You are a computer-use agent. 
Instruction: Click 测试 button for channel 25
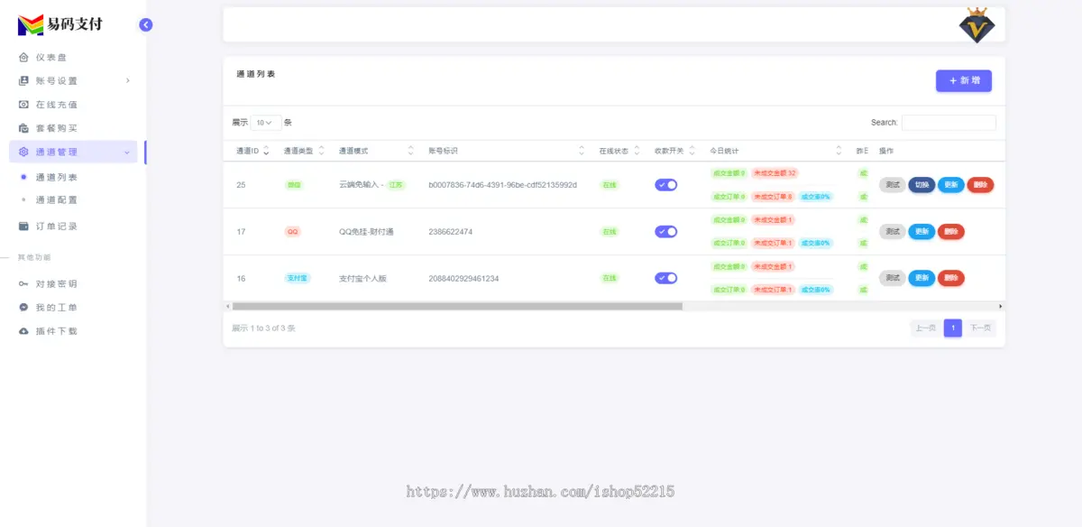[x=892, y=184]
